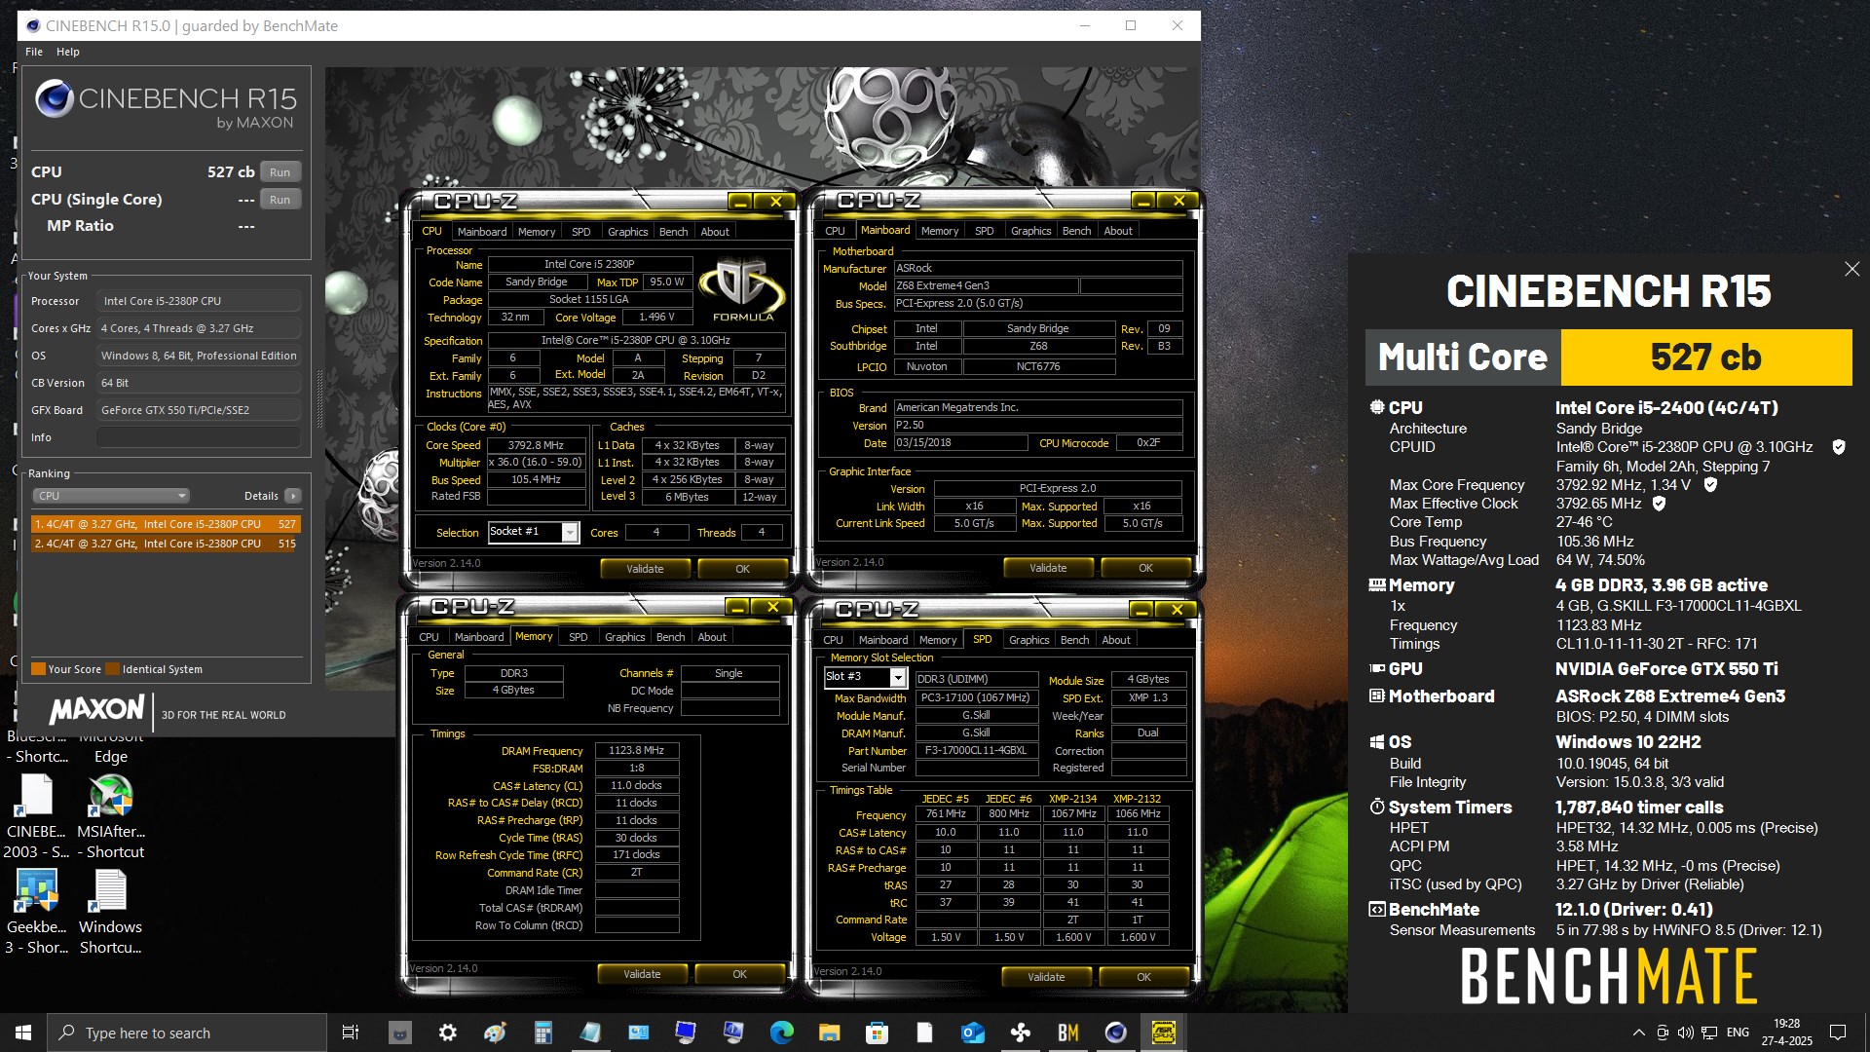Open the Settings gear in the taskbar
Viewport: 1870px width, 1052px height.
447,1033
